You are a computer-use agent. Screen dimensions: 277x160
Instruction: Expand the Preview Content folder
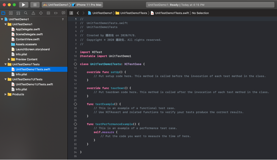(9, 59)
